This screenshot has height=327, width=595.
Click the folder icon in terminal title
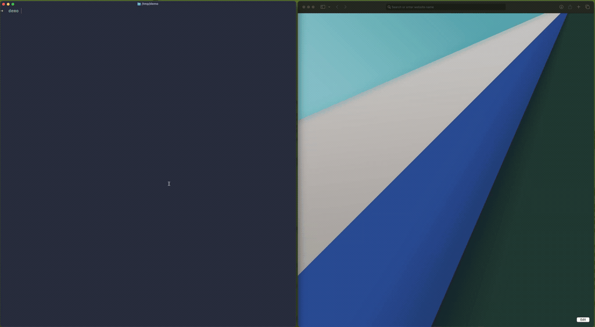[139, 3]
